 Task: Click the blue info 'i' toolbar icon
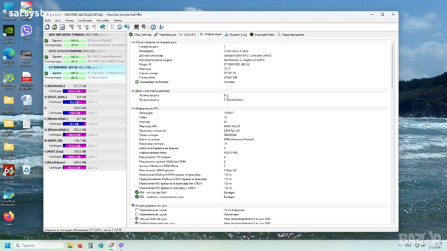161,27
